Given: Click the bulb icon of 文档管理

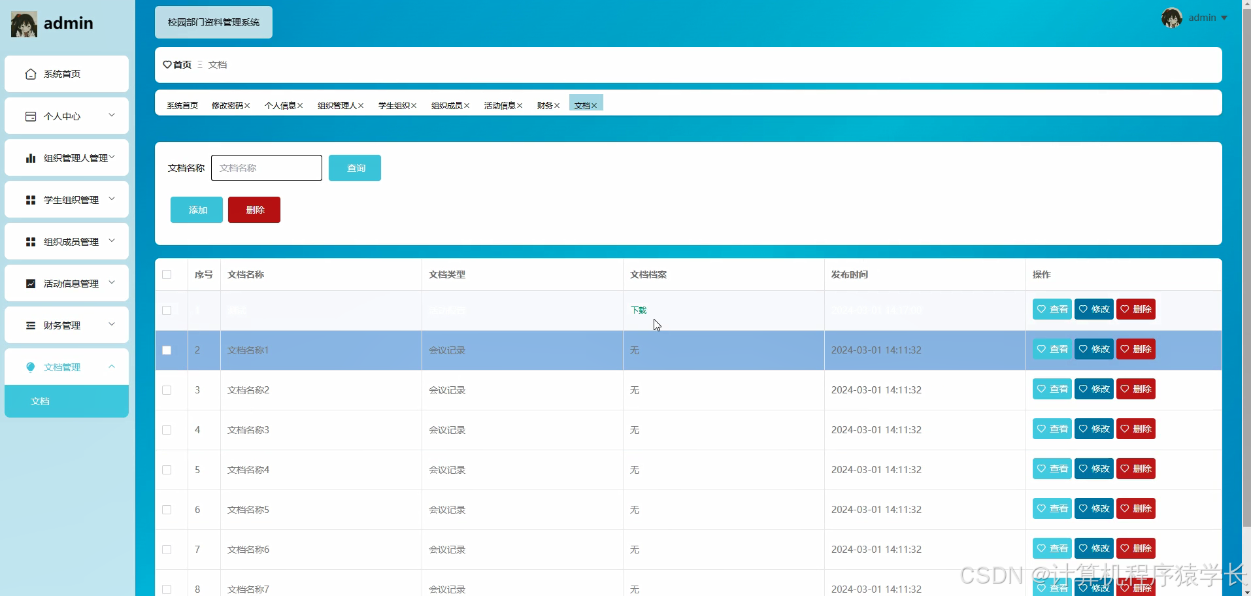Looking at the screenshot, I should point(30,367).
